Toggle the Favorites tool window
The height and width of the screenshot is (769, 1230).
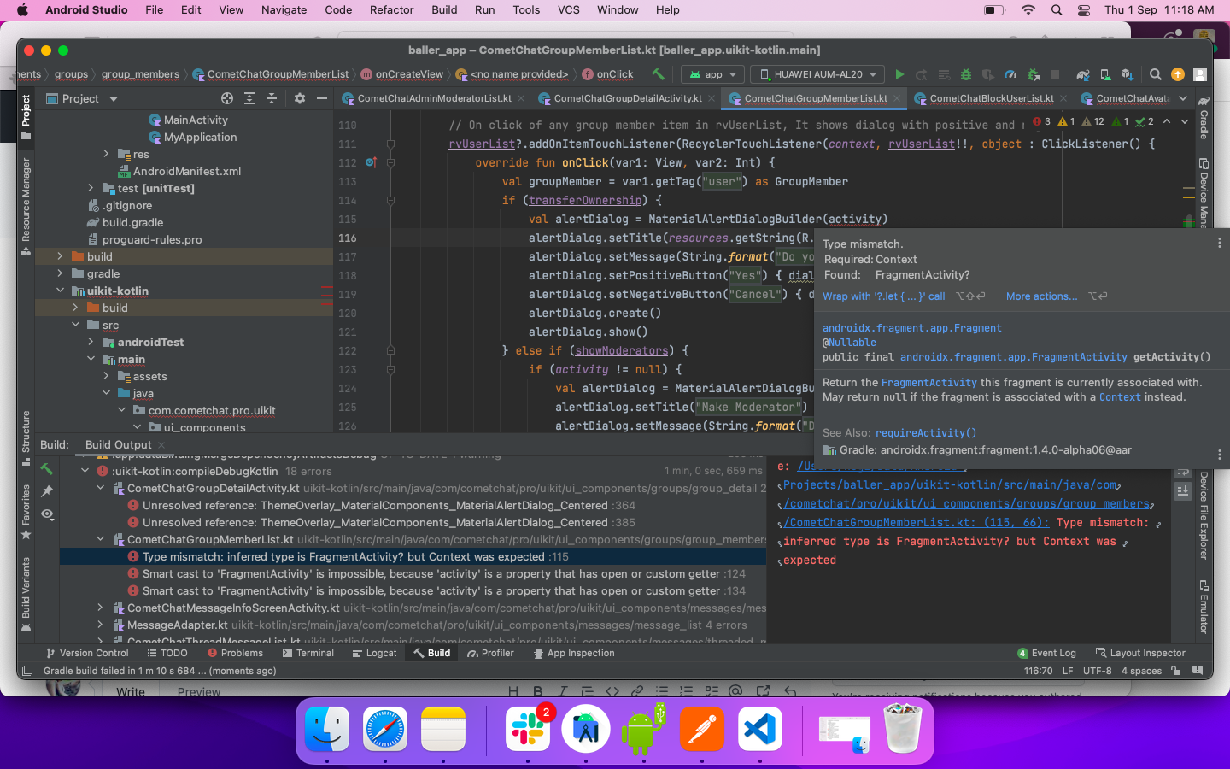click(26, 511)
